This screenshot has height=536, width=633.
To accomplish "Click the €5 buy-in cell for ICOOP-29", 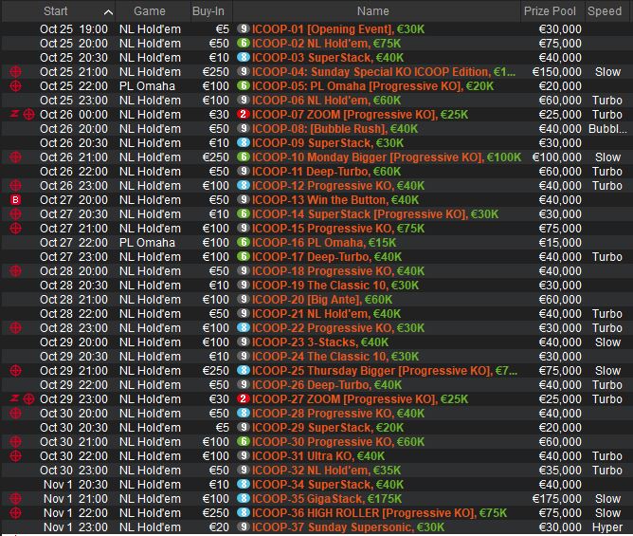I will tap(222, 428).
